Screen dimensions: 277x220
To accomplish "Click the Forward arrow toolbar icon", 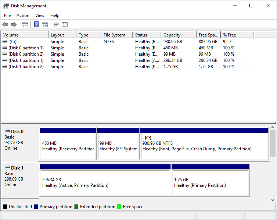I will click(x=14, y=24).
